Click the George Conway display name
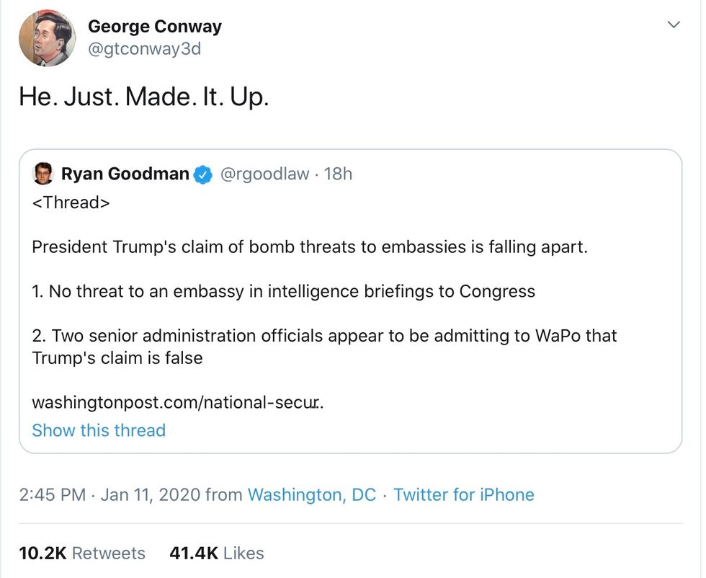Image resolution: width=706 pixels, height=578 pixels. pos(154,27)
